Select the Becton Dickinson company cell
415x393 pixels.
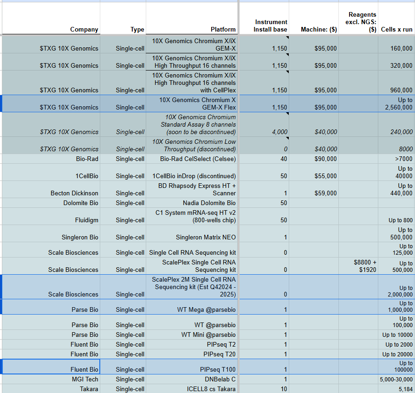tap(51, 190)
